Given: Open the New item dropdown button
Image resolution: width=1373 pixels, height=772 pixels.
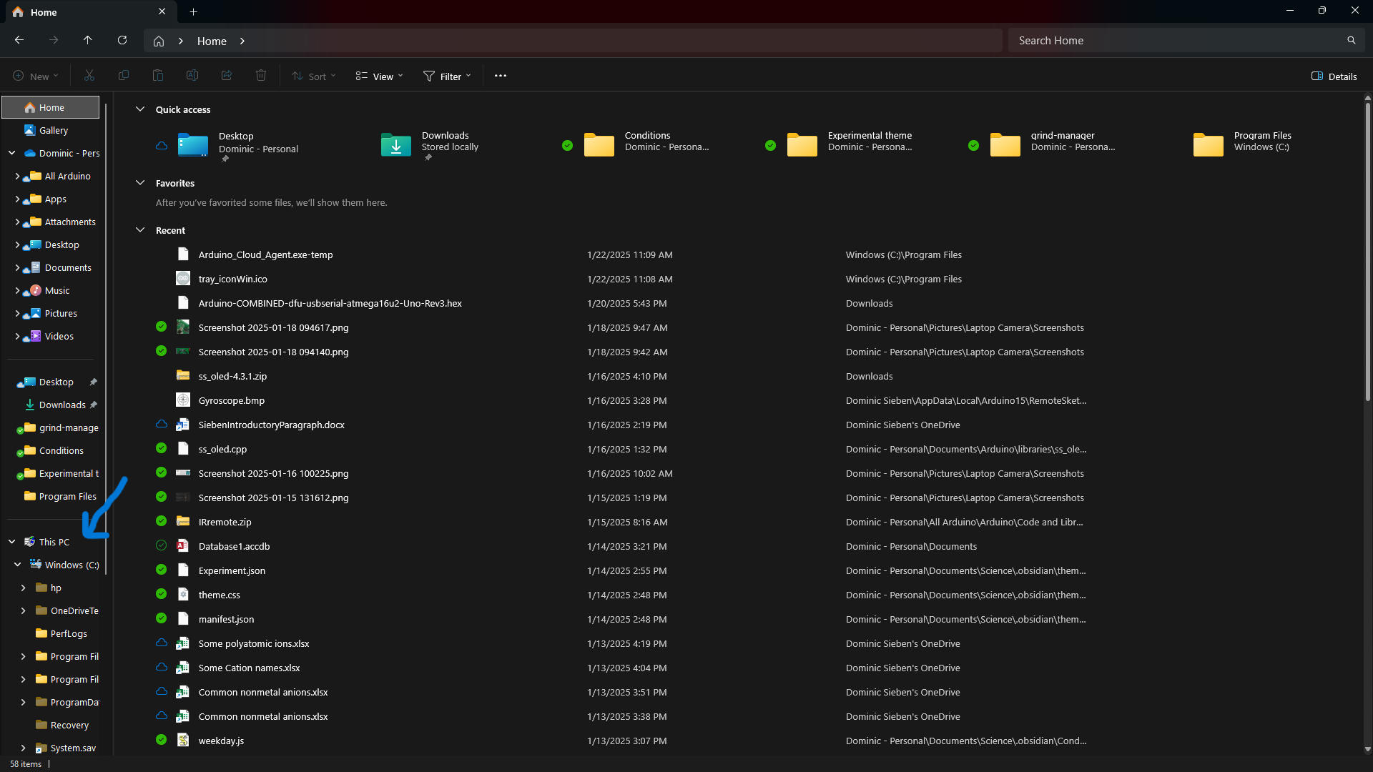Looking at the screenshot, I should [36, 76].
